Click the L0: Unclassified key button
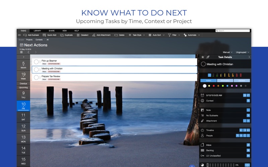The image size is (268, 167). coord(248,156)
